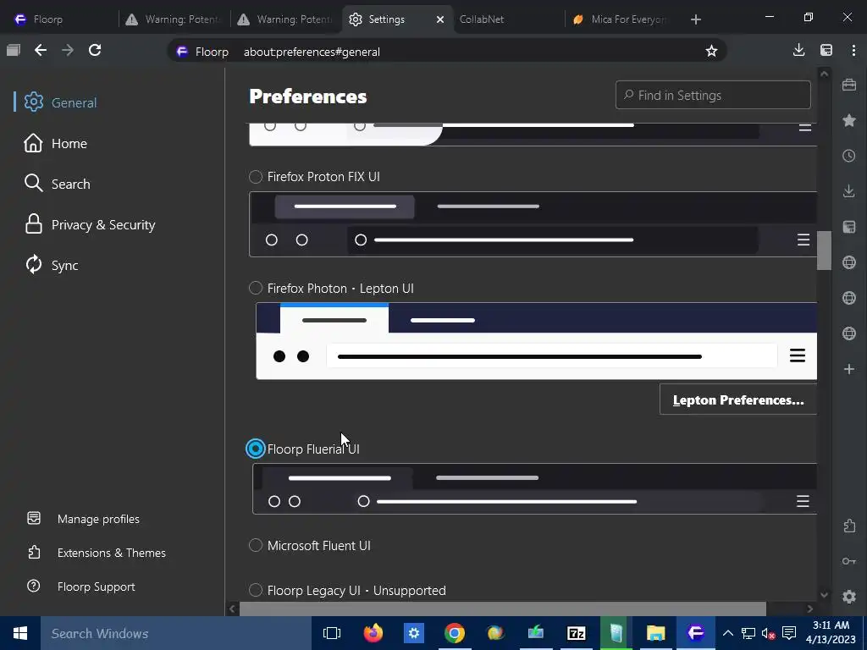This screenshot has height=650, width=867.
Task: Open Floorp Support link
Action: click(x=80, y=587)
